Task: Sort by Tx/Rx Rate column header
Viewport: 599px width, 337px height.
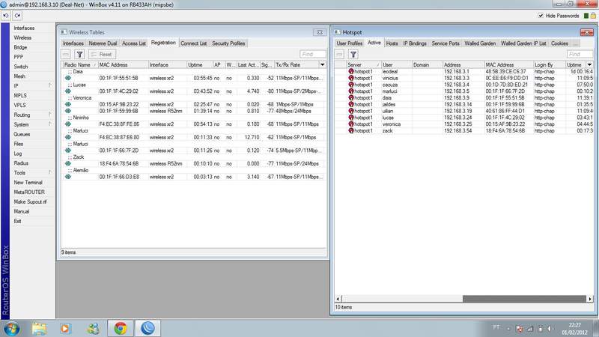Action: click(x=297, y=65)
